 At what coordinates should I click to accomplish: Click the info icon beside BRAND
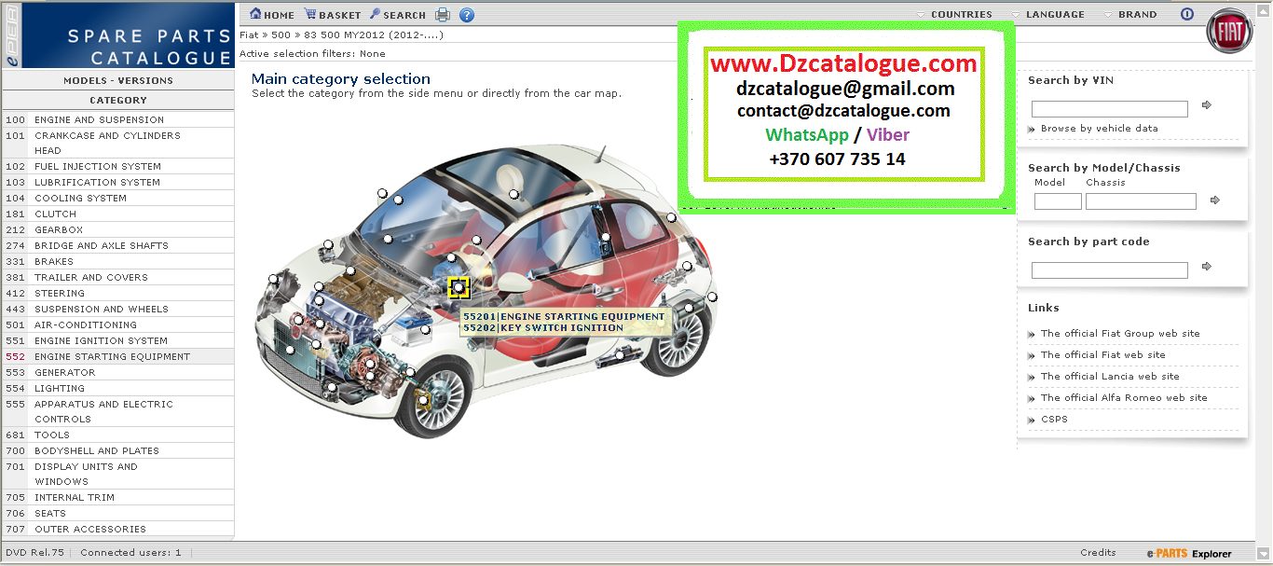point(1187,14)
